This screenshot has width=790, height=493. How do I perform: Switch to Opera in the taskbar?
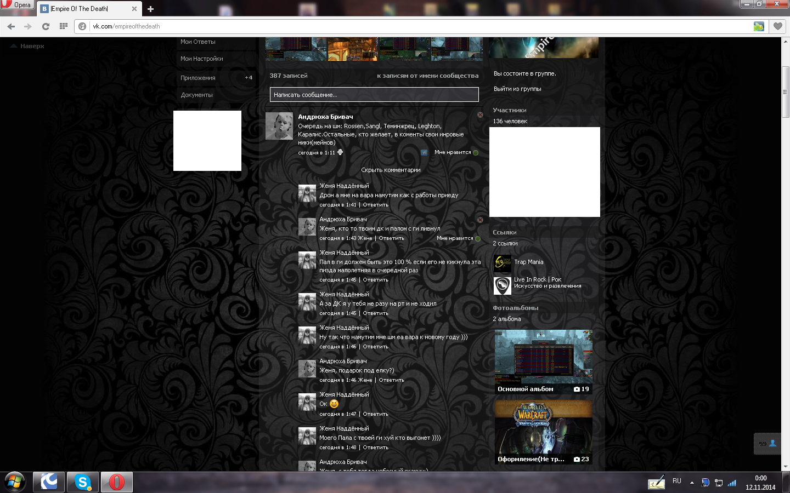tap(116, 482)
